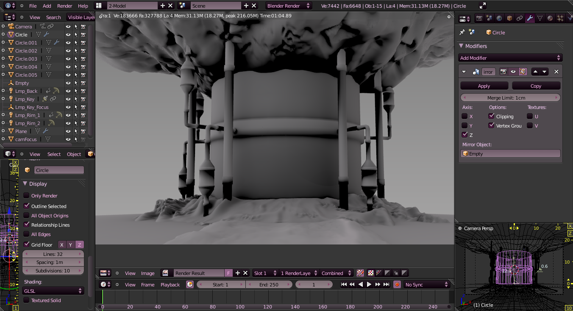573x311 pixels.
Task: Remove the Mirror modifier with the X
Action: [556, 72]
